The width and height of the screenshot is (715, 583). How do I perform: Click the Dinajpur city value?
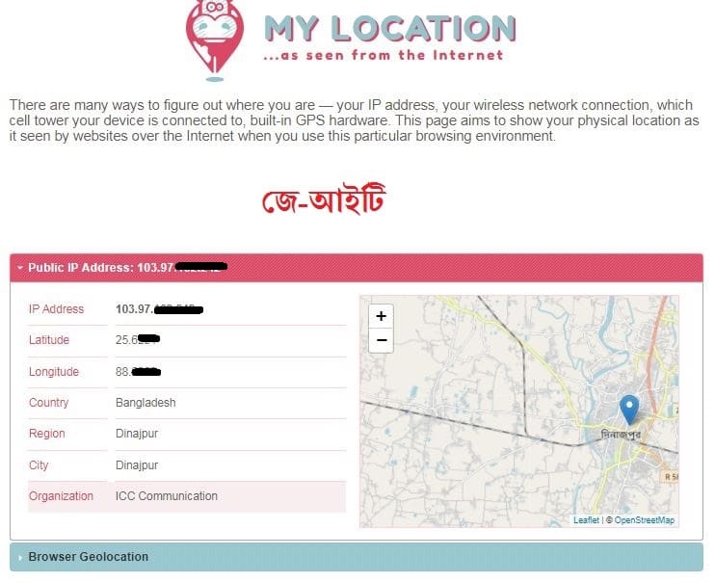(137, 465)
